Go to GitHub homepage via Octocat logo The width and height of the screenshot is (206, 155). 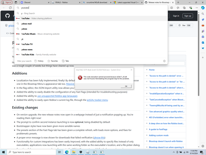[x=7, y=16]
